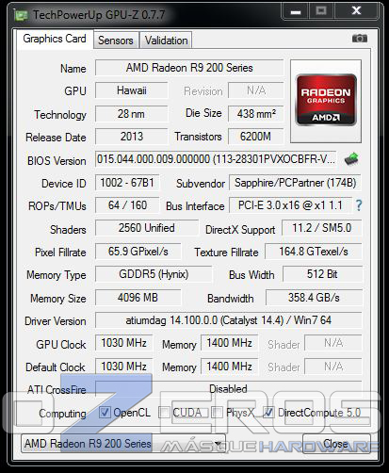Click the BIOS Version field

(216, 159)
